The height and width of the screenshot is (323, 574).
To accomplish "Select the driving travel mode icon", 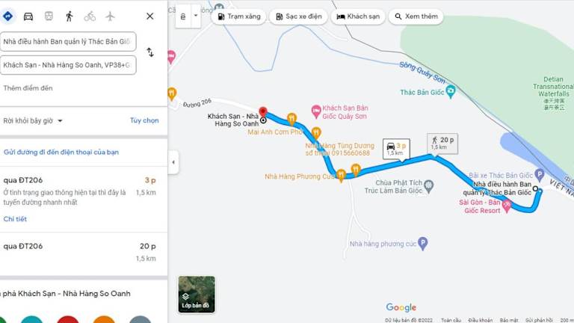I will (28, 16).
